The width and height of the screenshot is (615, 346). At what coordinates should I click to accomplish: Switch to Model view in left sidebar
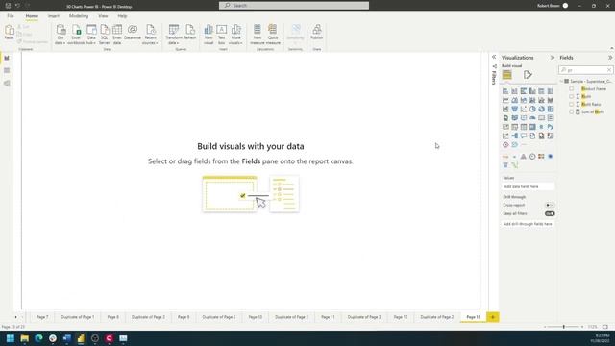point(7,84)
